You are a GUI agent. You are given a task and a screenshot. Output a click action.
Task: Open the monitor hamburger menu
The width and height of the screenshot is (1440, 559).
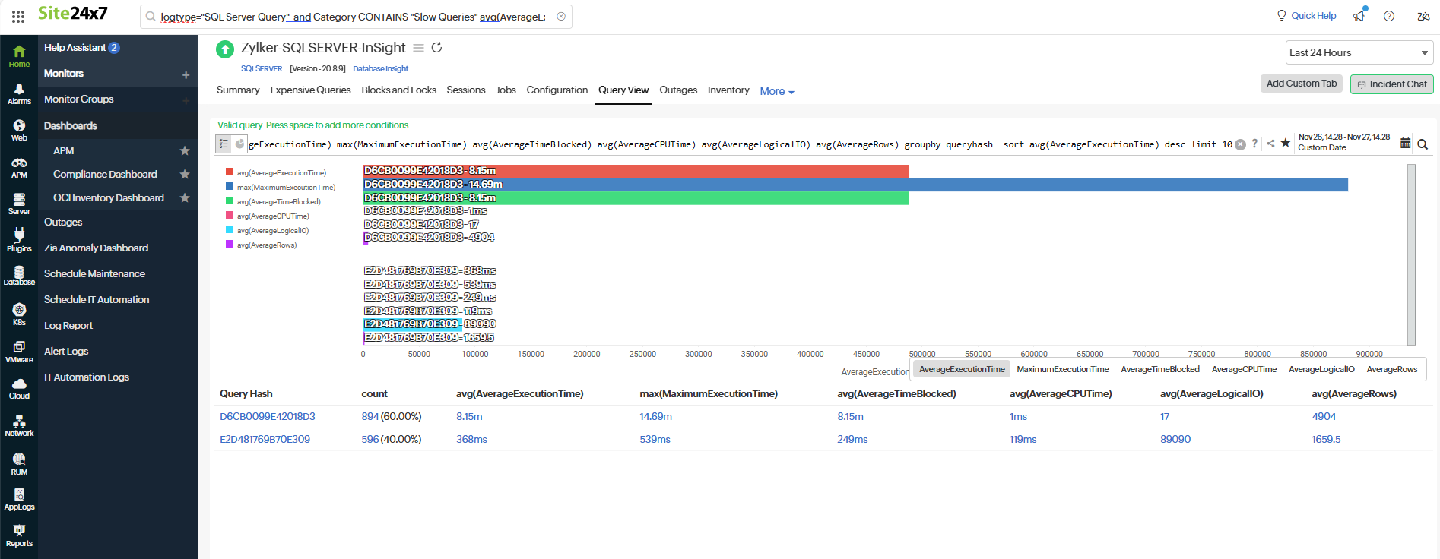coord(418,47)
